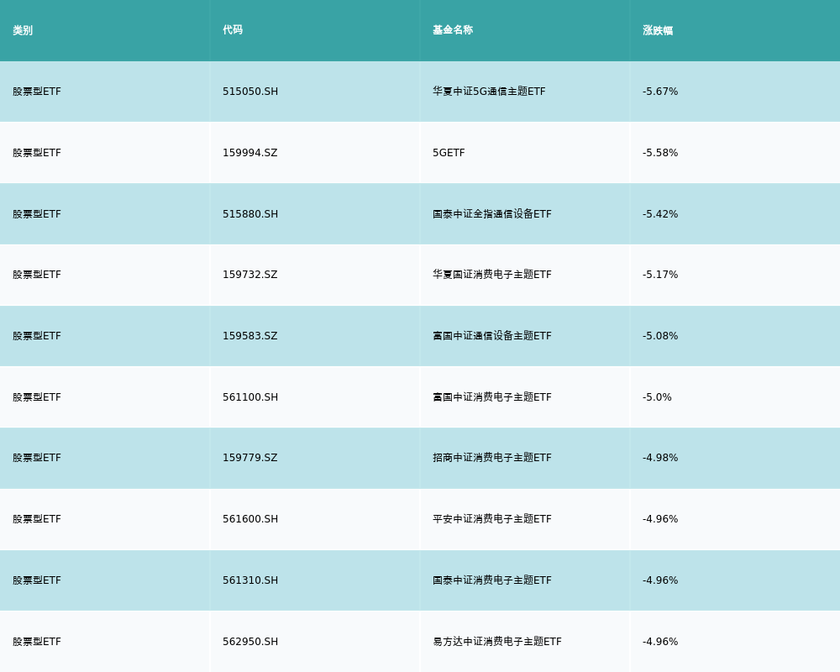Click the -4.96% value for 561600.SH
The height and width of the screenshot is (672, 840).
click(x=660, y=519)
